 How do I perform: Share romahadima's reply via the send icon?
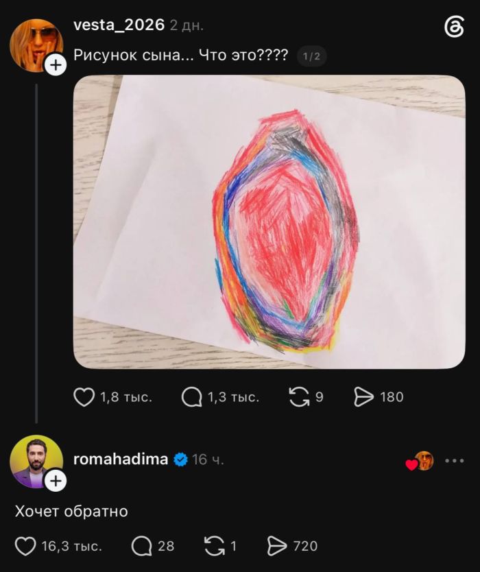coord(277,546)
